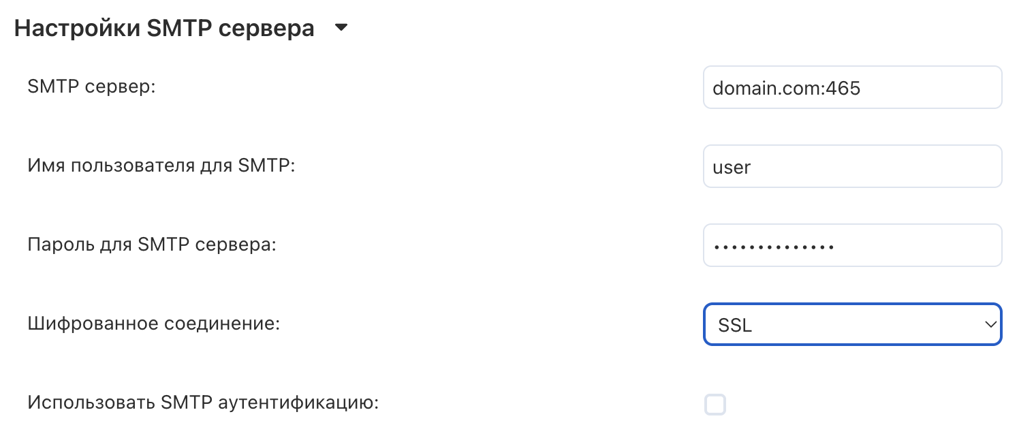Viewport: 1019px width, 440px height.
Task: Click the SMTP сервер: label
Action: pyautogui.click(x=91, y=87)
